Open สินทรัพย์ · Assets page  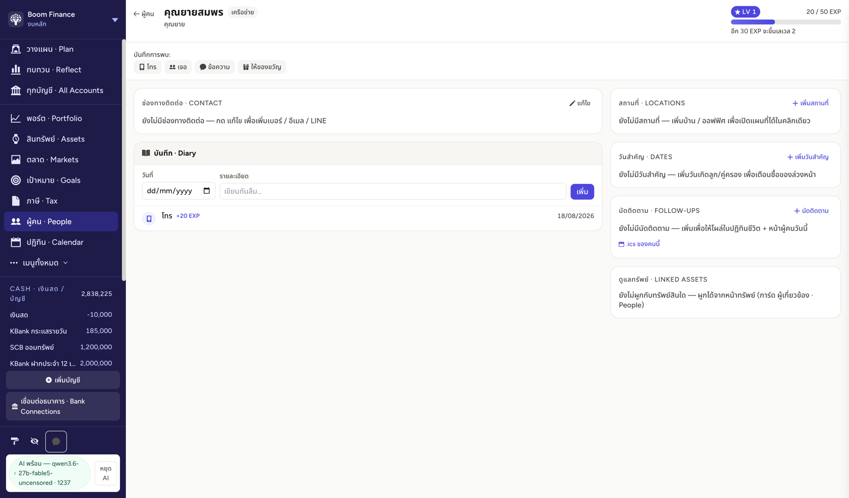[x=61, y=139]
